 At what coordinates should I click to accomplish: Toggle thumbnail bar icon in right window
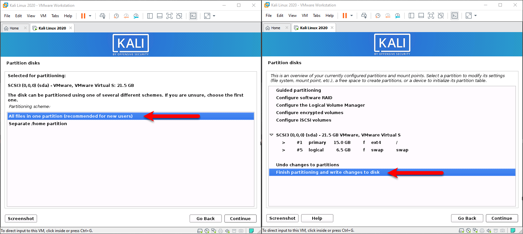pyautogui.click(x=421, y=16)
